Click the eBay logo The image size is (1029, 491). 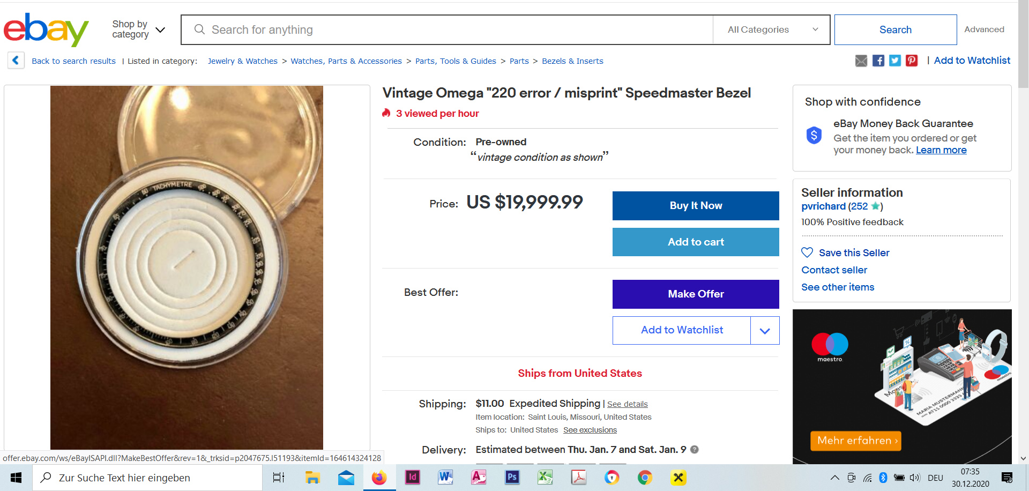point(46,30)
